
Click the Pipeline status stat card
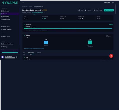104,18
